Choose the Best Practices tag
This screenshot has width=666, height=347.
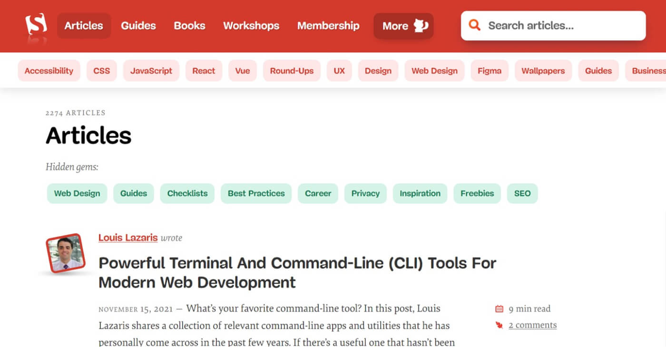click(256, 193)
